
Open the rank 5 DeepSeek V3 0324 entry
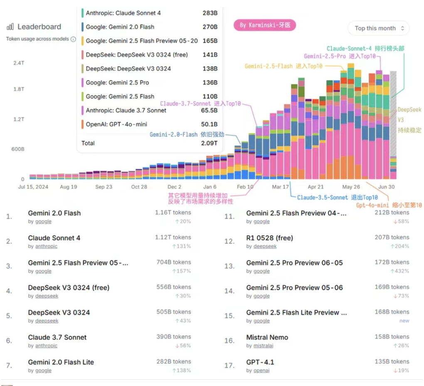click(59, 312)
